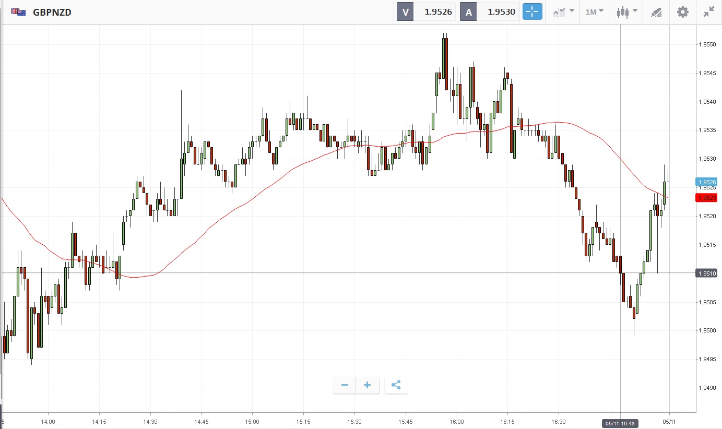
Task: Select the GBPNZD instrument title
Action: point(52,12)
